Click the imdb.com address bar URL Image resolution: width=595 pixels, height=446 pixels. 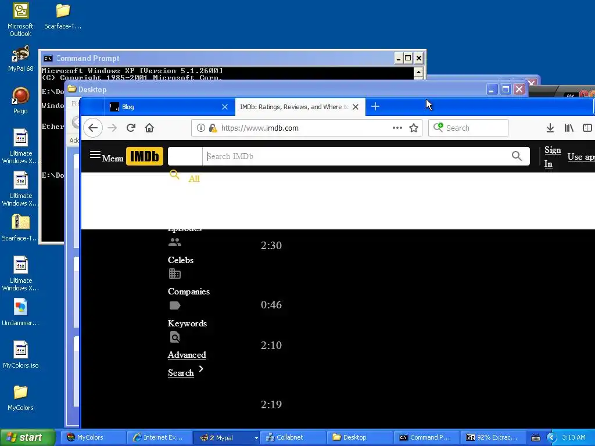click(x=260, y=128)
